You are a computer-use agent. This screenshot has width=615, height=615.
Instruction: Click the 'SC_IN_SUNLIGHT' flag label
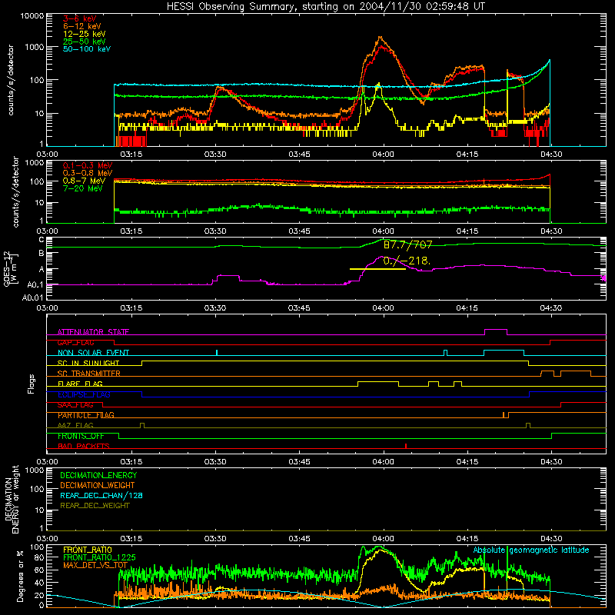tap(88, 363)
